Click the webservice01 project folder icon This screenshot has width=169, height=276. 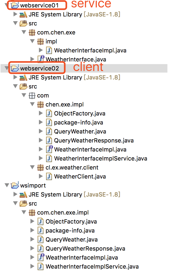(x=15, y=5)
